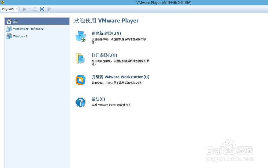The height and width of the screenshot is (168, 268).
Task: Click description starting 创建新虚拟机，该虚拟机随后
Action: [x=119, y=41]
